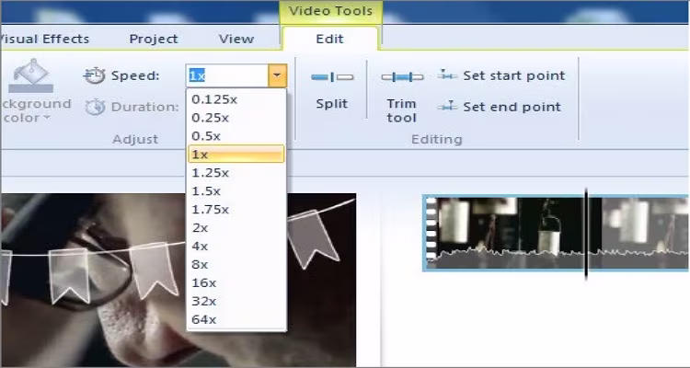Click the Duration clock icon

(x=95, y=107)
